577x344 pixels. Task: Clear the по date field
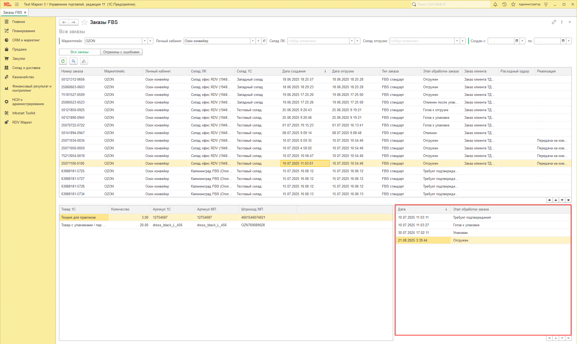pyautogui.click(x=569, y=41)
